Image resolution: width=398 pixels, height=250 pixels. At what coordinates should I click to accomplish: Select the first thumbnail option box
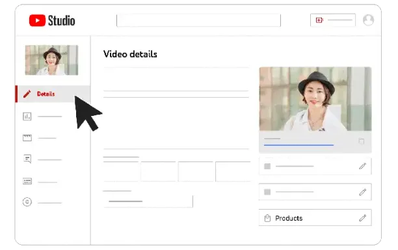point(121,171)
